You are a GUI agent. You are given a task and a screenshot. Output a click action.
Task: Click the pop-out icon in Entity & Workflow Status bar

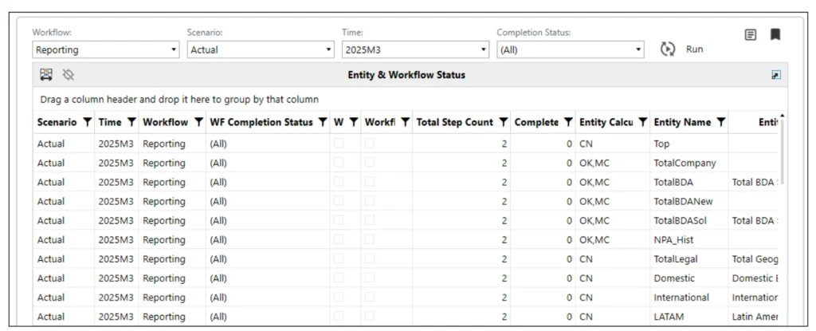pyautogui.click(x=775, y=75)
